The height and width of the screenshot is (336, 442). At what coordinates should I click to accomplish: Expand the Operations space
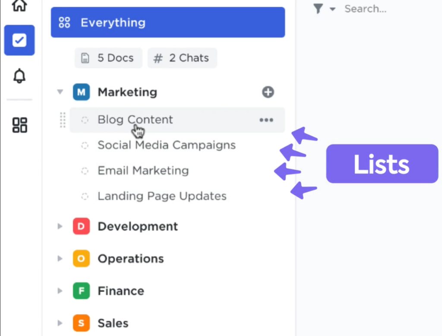point(60,258)
